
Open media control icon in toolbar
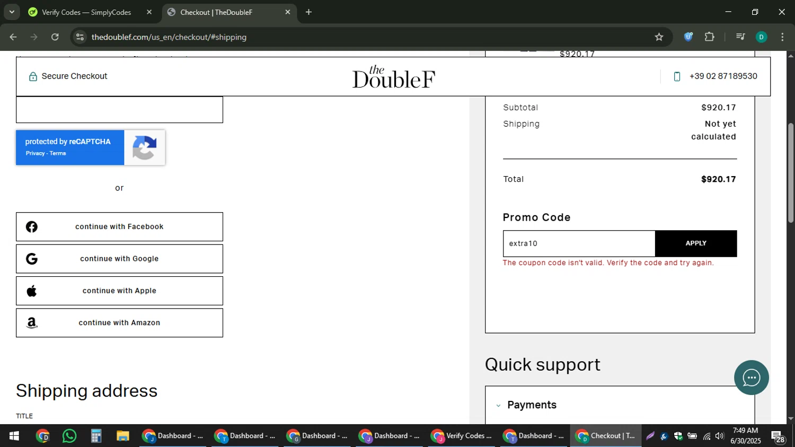tap(740, 37)
